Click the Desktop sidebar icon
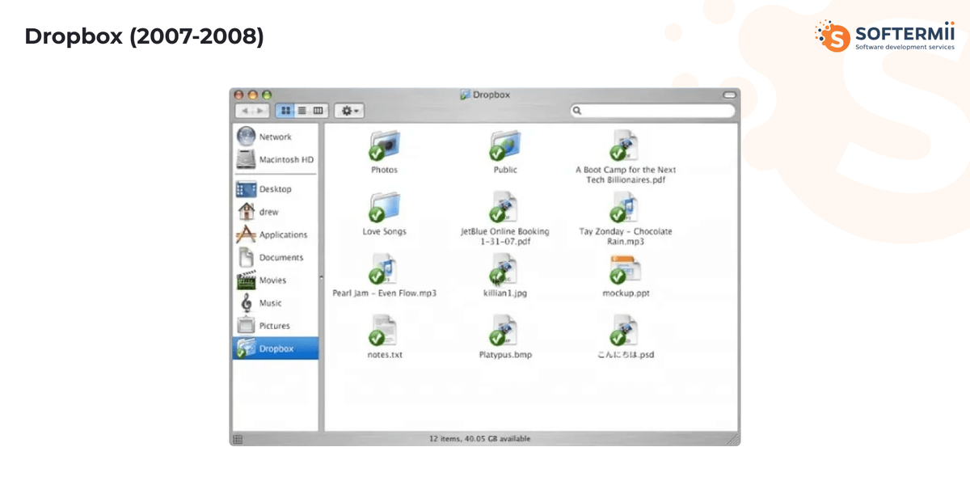 [246, 189]
